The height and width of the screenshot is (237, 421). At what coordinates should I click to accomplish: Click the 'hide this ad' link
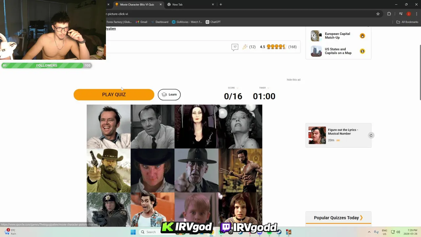point(293,80)
